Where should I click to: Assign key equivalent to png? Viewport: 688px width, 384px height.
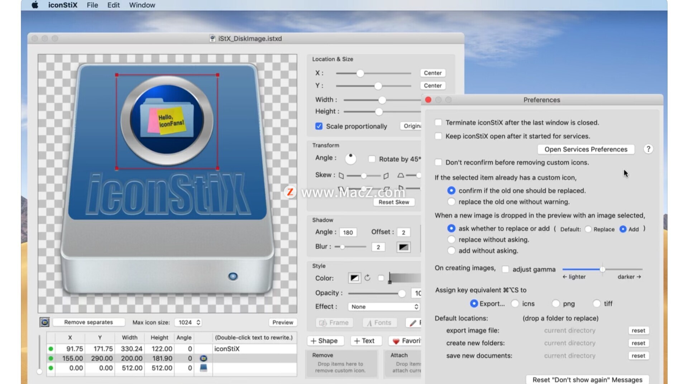(555, 303)
